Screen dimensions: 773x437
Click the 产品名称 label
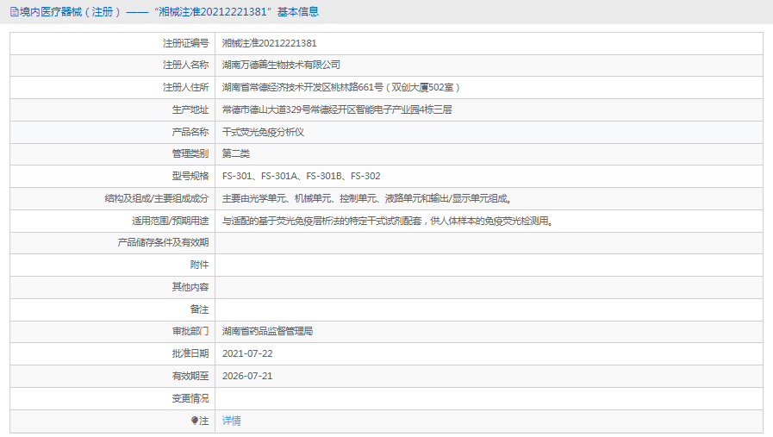pyautogui.click(x=190, y=132)
